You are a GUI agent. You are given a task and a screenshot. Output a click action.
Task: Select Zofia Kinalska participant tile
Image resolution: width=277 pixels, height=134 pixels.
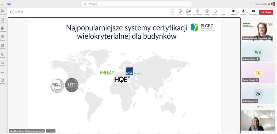click(x=258, y=94)
